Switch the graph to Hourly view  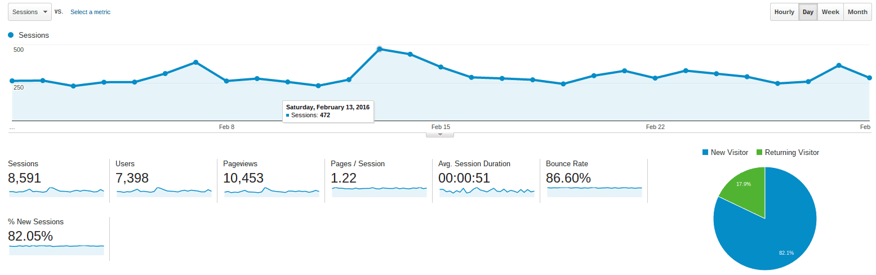tap(784, 12)
